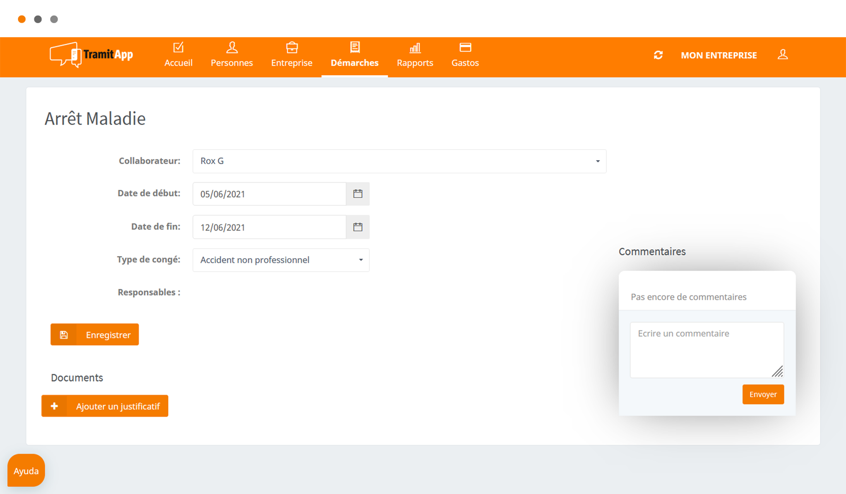Image resolution: width=846 pixels, height=494 pixels.
Task: Click the TramitApp logo
Action: tap(91, 55)
